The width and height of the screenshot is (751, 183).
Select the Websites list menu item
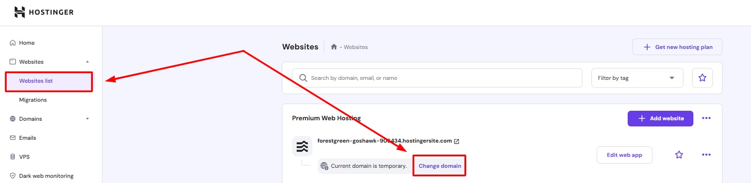pos(49,81)
